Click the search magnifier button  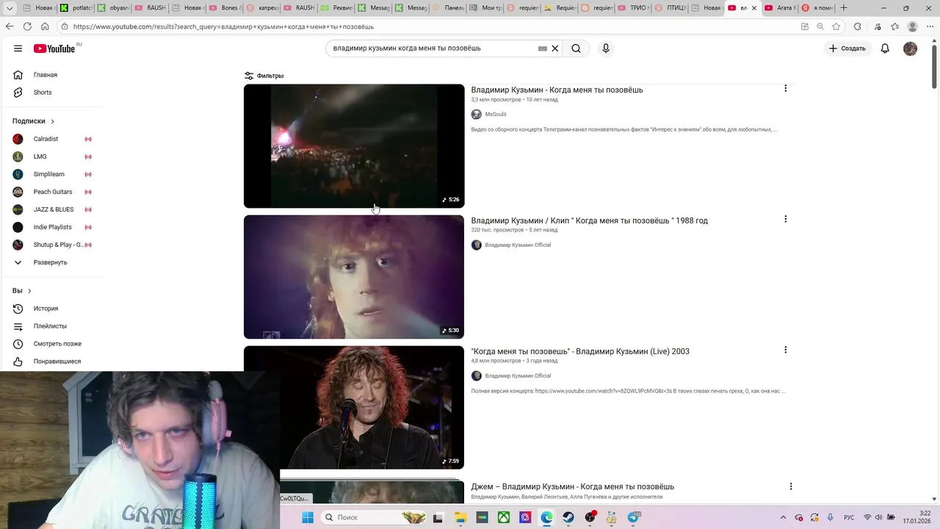tap(576, 48)
